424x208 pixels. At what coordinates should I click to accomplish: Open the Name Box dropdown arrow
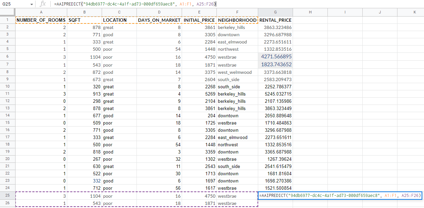[32, 4]
